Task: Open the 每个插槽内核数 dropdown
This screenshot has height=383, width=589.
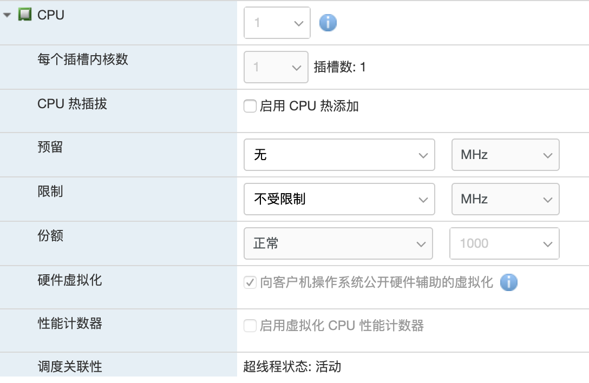Action: click(x=297, y=67)
